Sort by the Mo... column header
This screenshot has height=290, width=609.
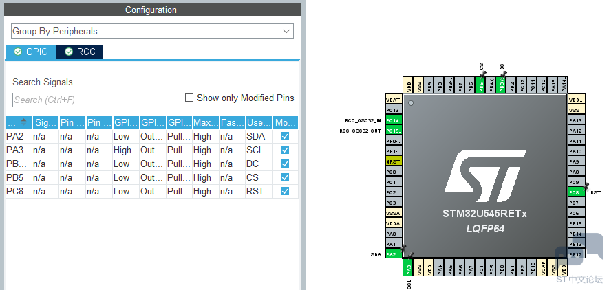coord(286,123)
